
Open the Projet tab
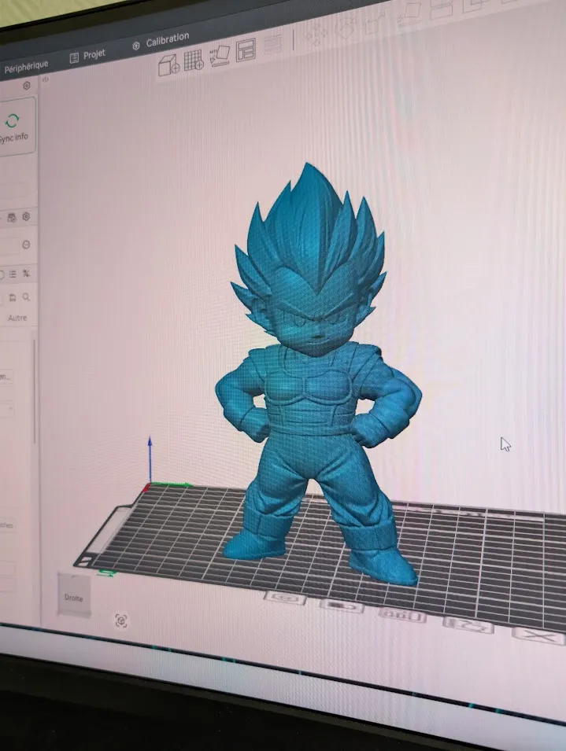click(x=87, y=56)
